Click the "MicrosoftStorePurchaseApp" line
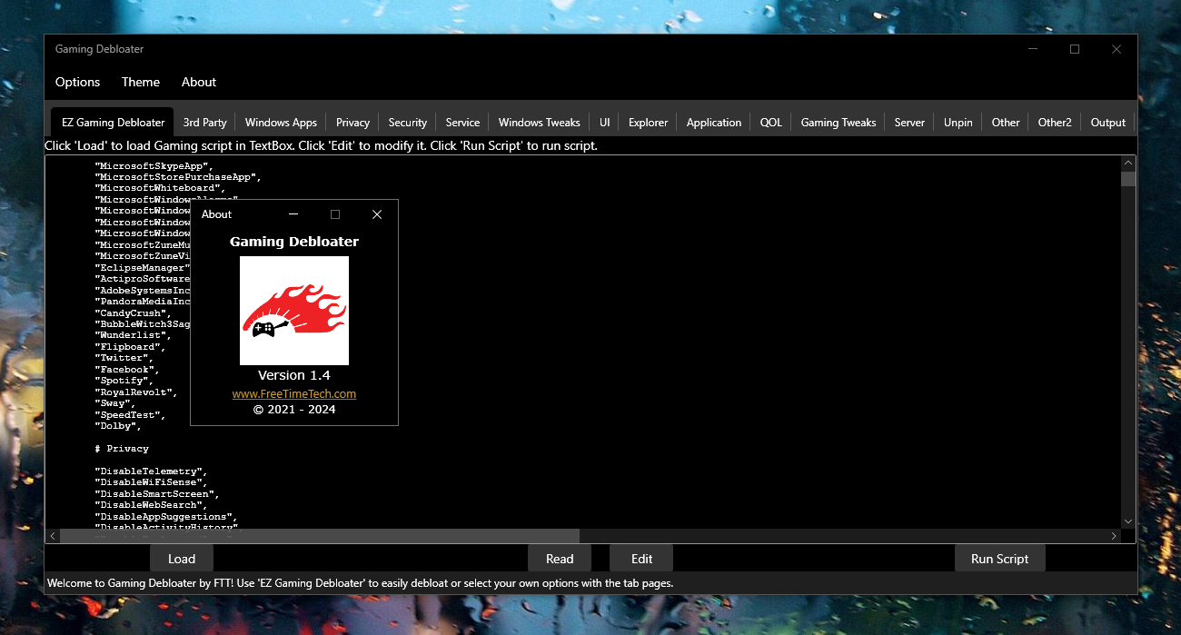The width and height of the screenshot is (1181, 635). click(x=178, y=176)
